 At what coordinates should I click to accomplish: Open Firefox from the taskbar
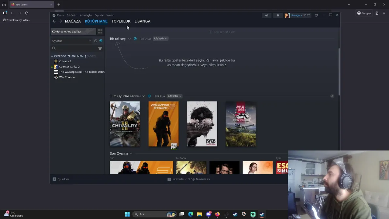click(x=217, y=214)
